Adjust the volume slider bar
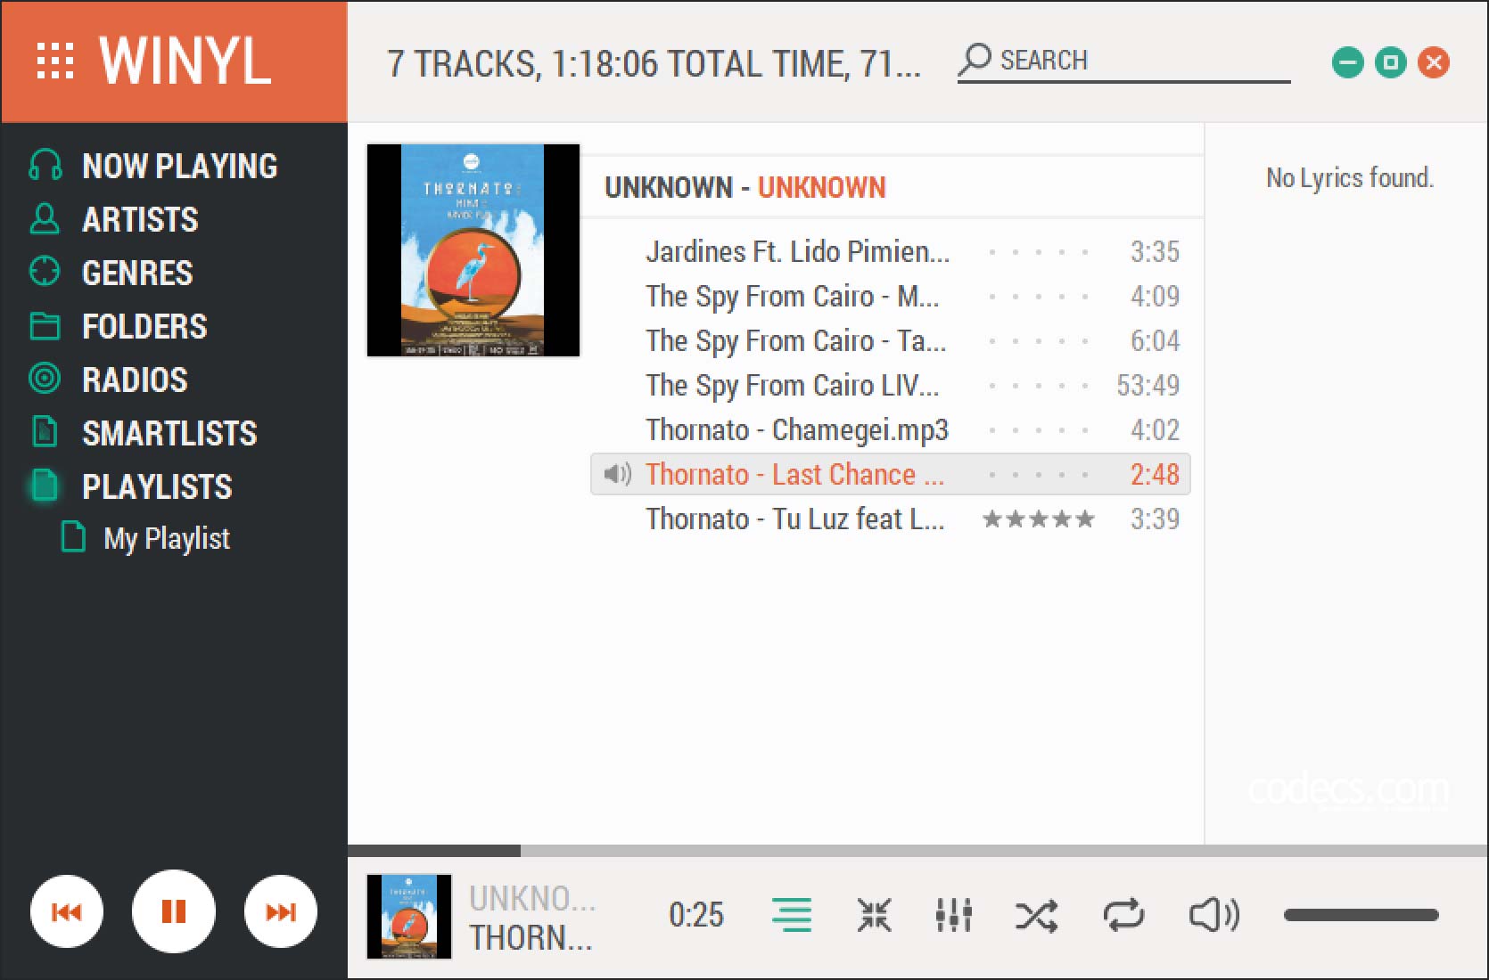Viewport: 1489px width, 980px height. tap(1361, 915)
